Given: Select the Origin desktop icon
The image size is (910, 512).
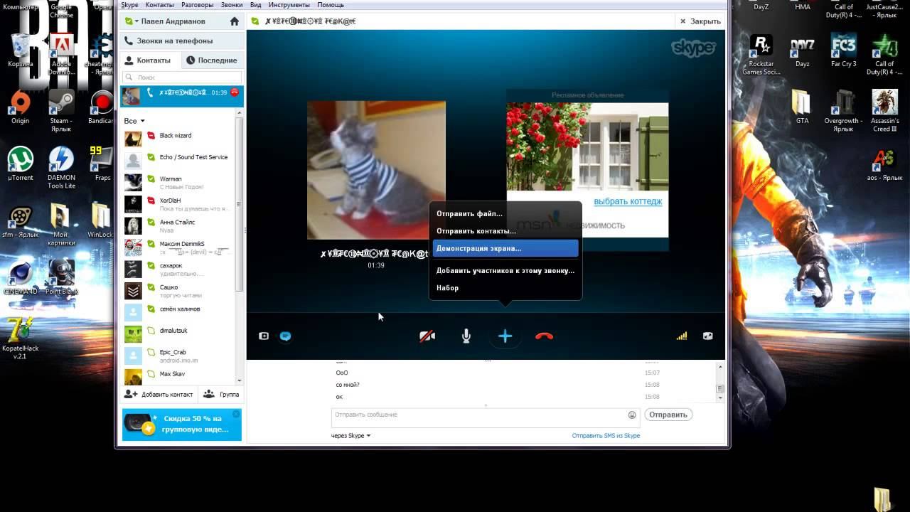Looking at the screenshot, I should click(x=21, y=108).
